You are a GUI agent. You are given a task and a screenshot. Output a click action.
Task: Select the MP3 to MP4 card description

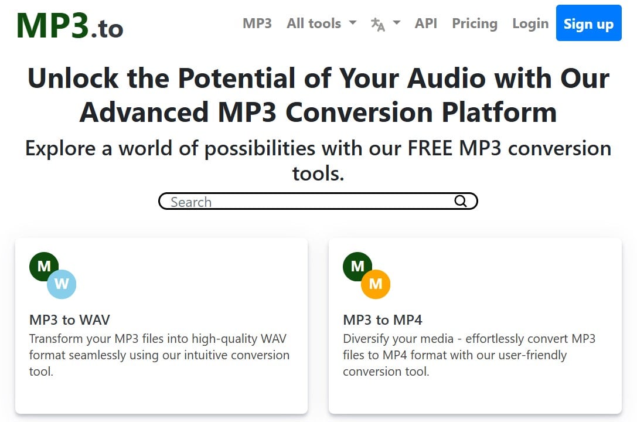pyautogui.click(x=469, y=355)
